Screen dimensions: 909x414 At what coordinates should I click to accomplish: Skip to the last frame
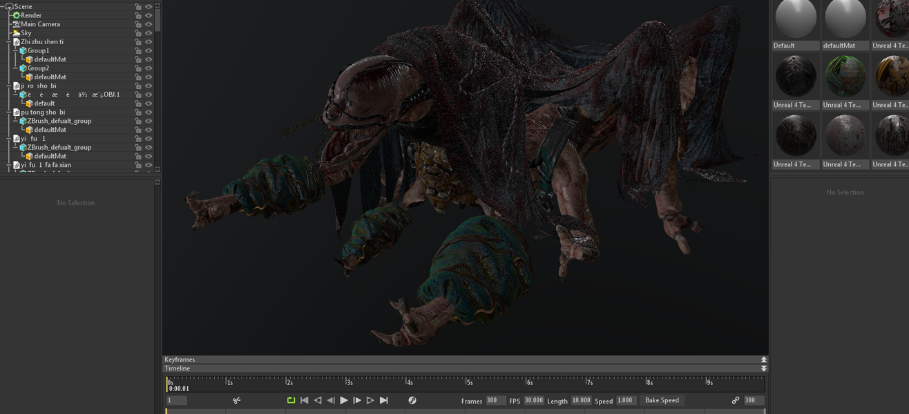pyautogui.click(x=384, y=400)
